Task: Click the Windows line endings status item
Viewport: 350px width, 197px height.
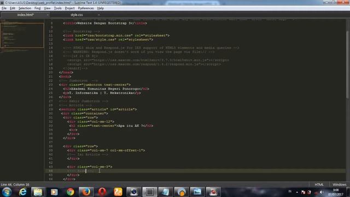Action: [x=339, y=184]
